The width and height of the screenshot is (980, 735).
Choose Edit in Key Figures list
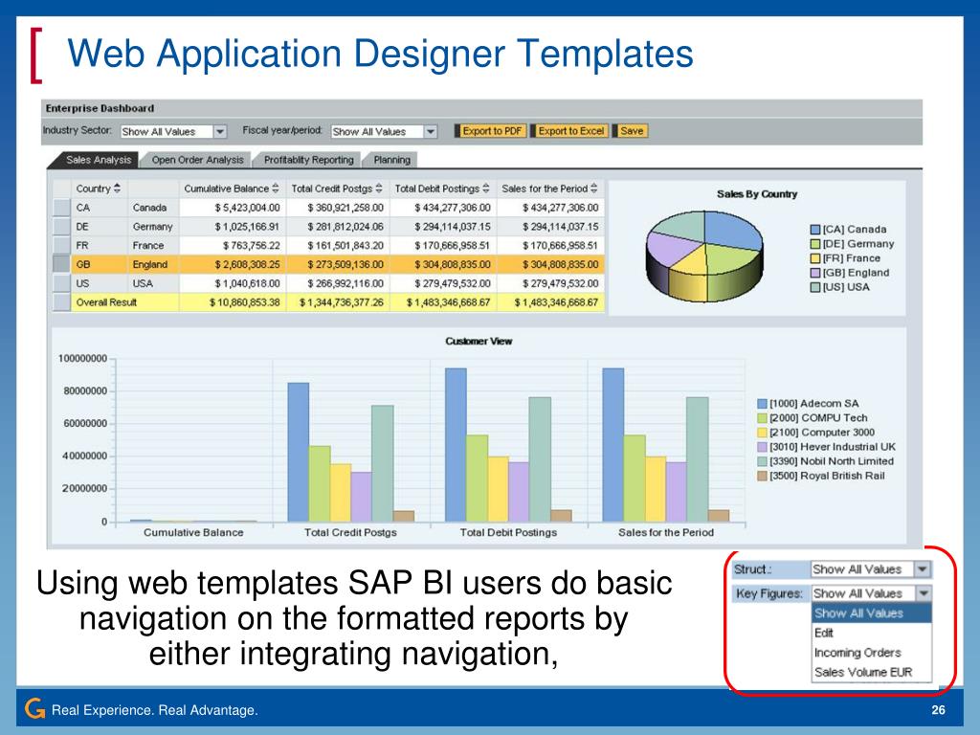coord(871,633)
